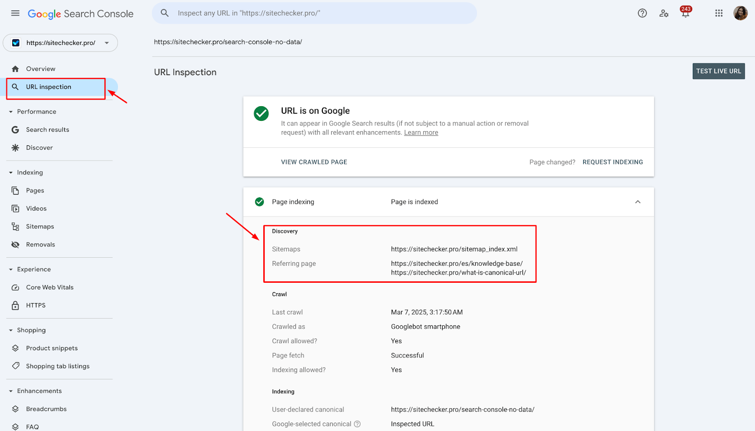Collapse the Page indexing card
Viewport: 755px width, 431px height.
[638, 202]
